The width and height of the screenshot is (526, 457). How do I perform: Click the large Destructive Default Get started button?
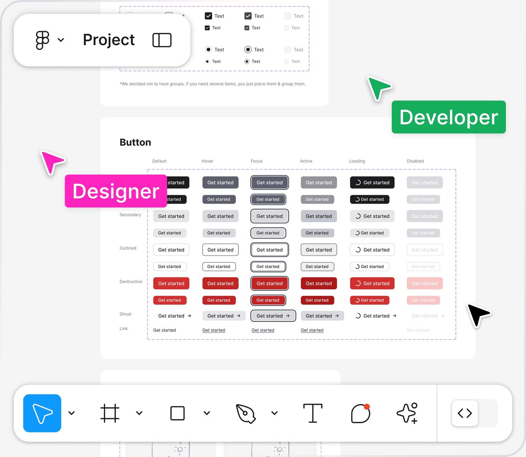pyautogui.click(x=171, y=283)
